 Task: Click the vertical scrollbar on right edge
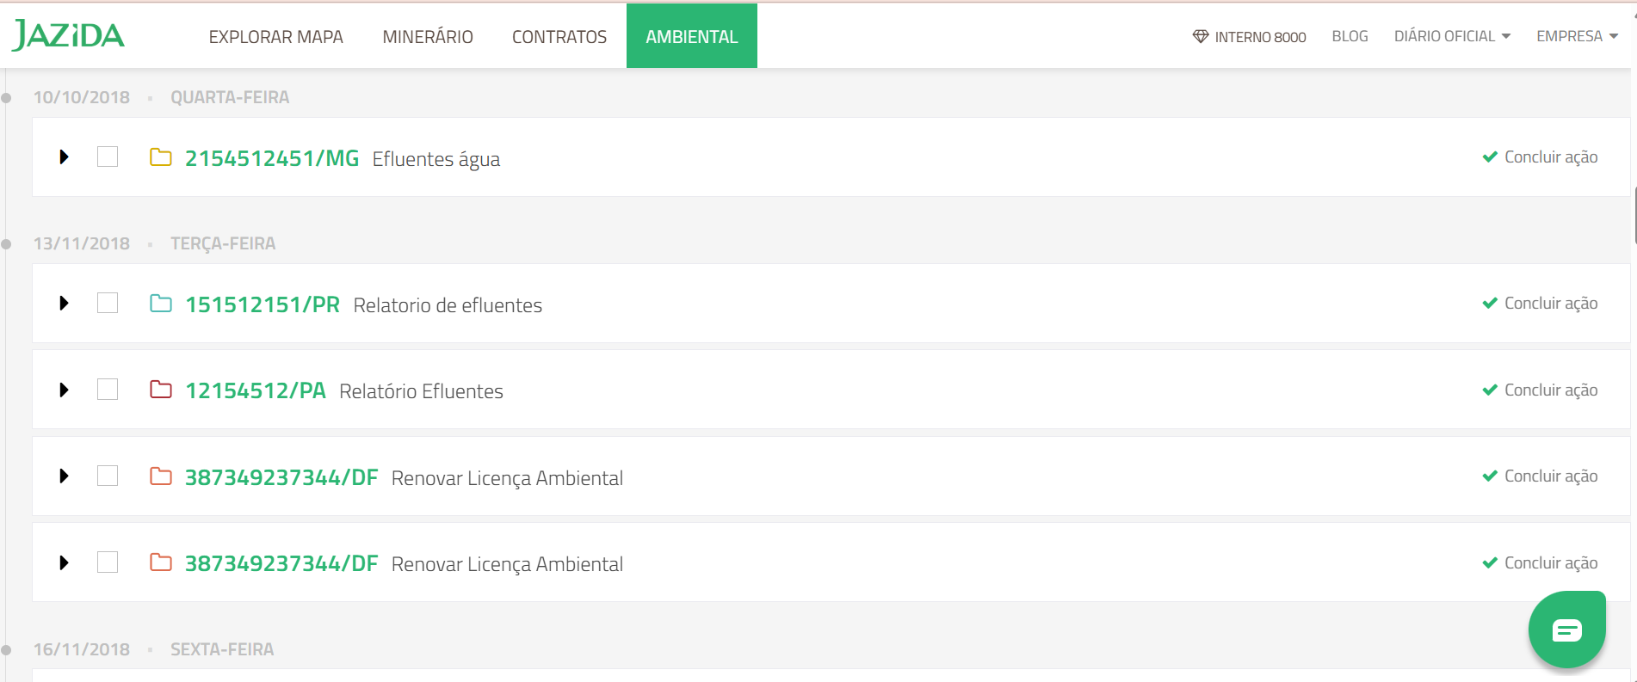point(1634,215)
